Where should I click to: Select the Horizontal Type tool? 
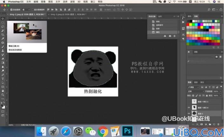click(x=3, y=79)
